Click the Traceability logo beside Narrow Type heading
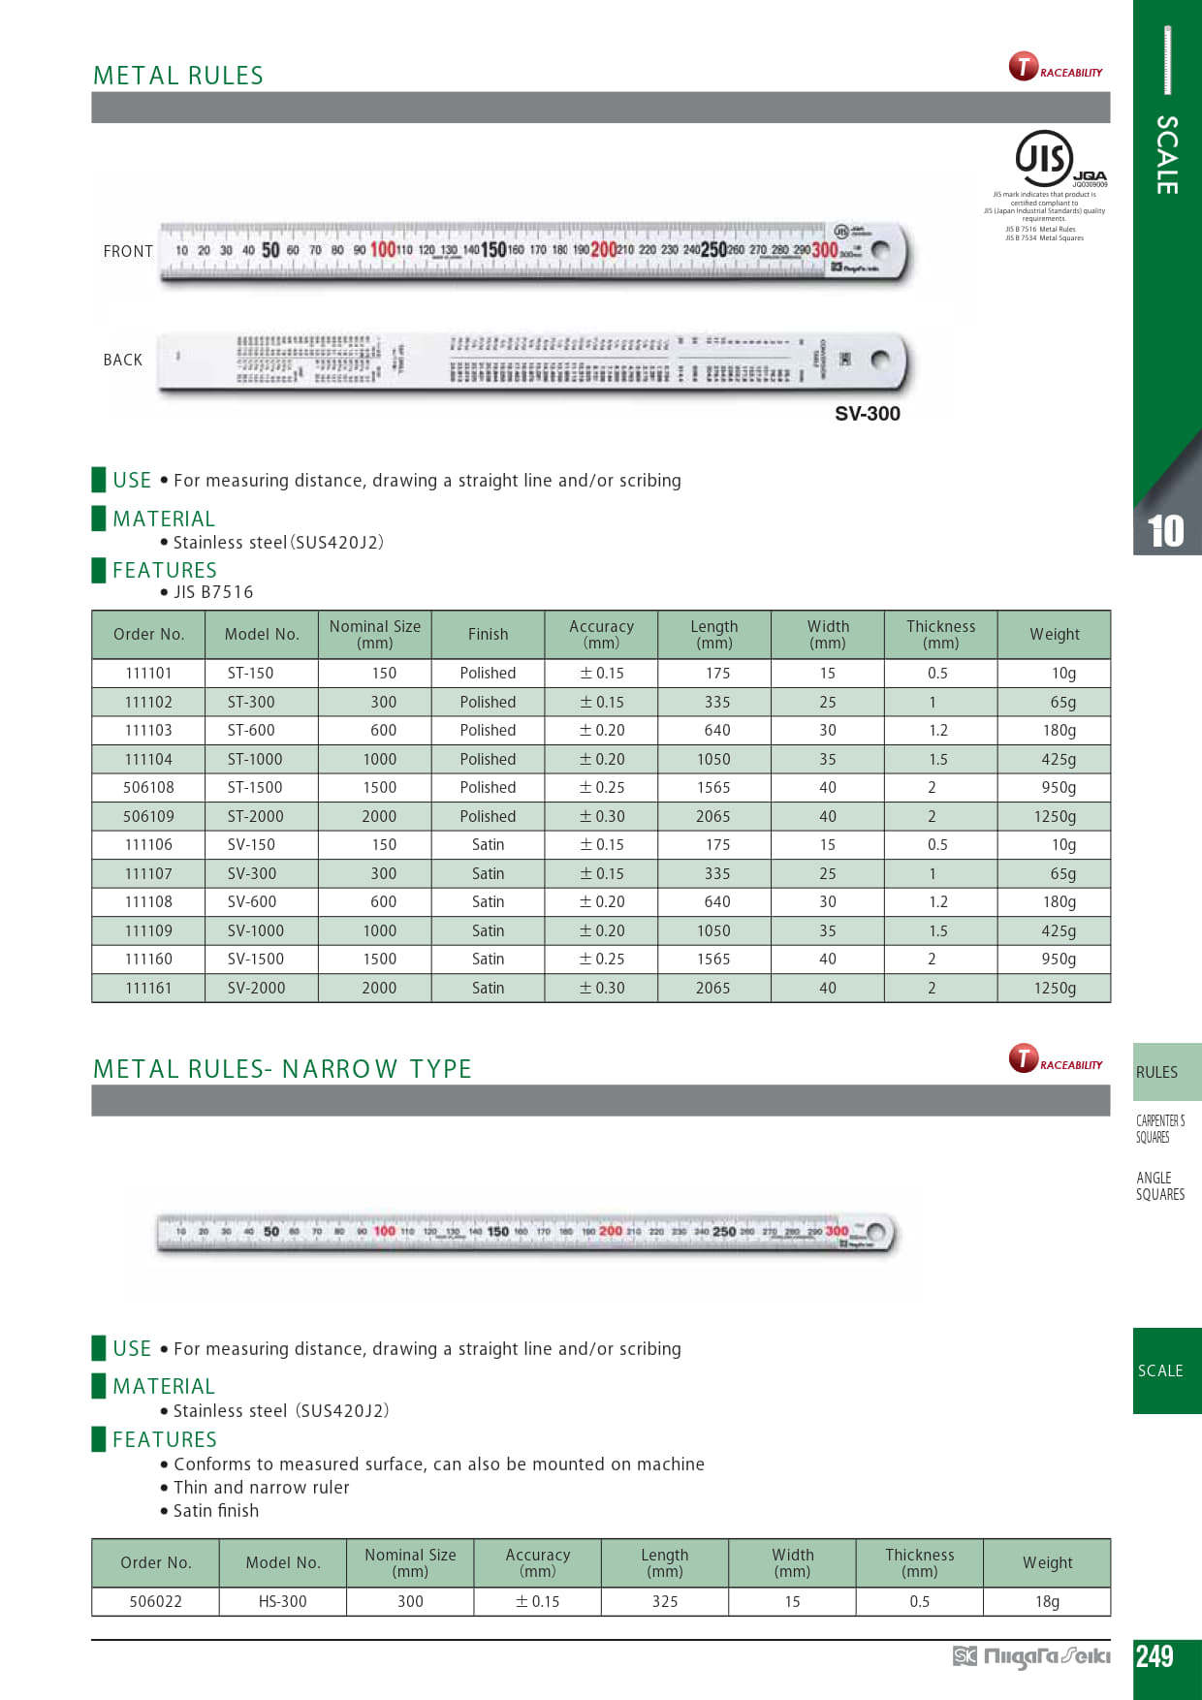 pos(1055,1059)
